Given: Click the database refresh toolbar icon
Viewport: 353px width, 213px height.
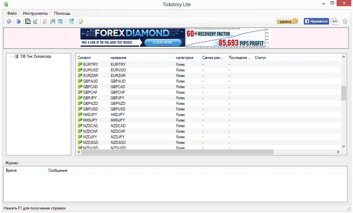Looking at the screenshot, I should (x=18, y=21).
